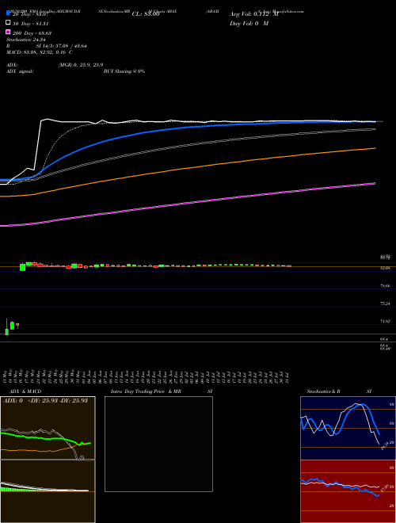The height and width of the screenshot is (523, 396).
Task: Click the 78.66 price axis label
Action: click(x=386, y=286)
